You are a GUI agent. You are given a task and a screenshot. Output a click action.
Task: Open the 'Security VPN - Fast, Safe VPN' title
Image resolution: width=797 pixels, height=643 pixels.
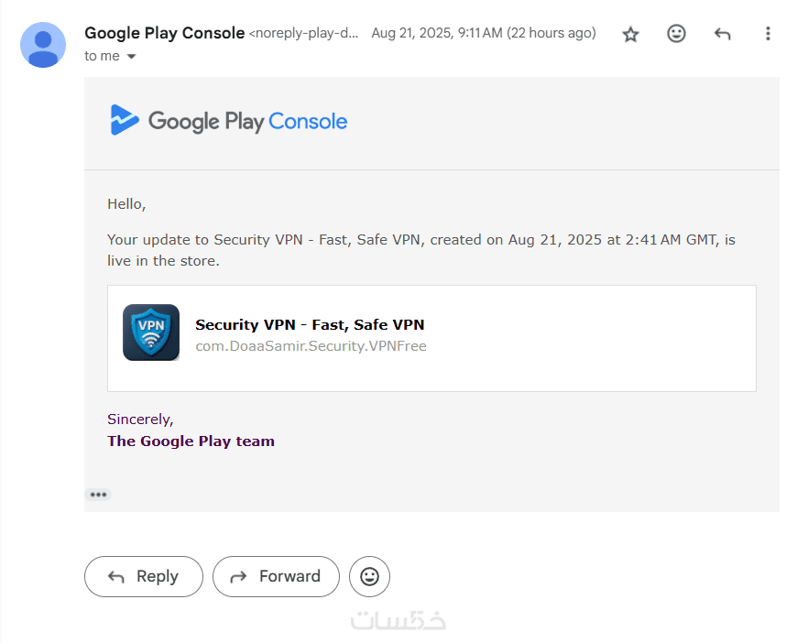click(x=310, y=324)
